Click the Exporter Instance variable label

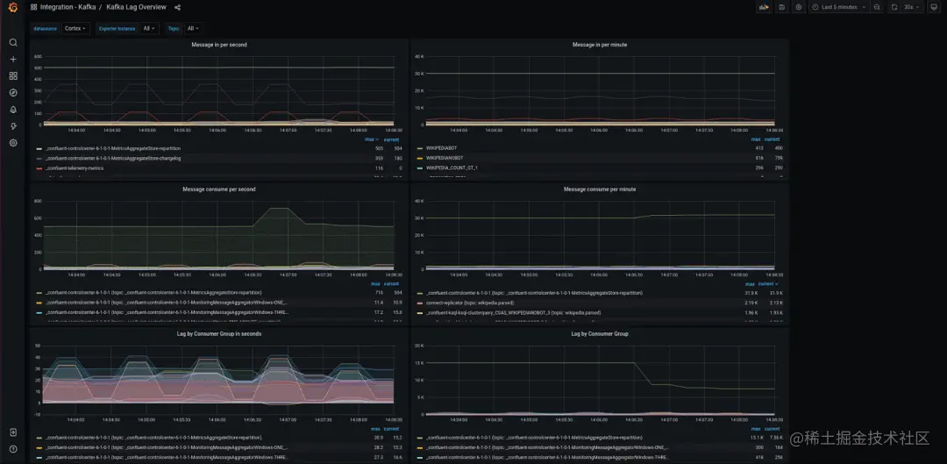[x=117, y=28]
